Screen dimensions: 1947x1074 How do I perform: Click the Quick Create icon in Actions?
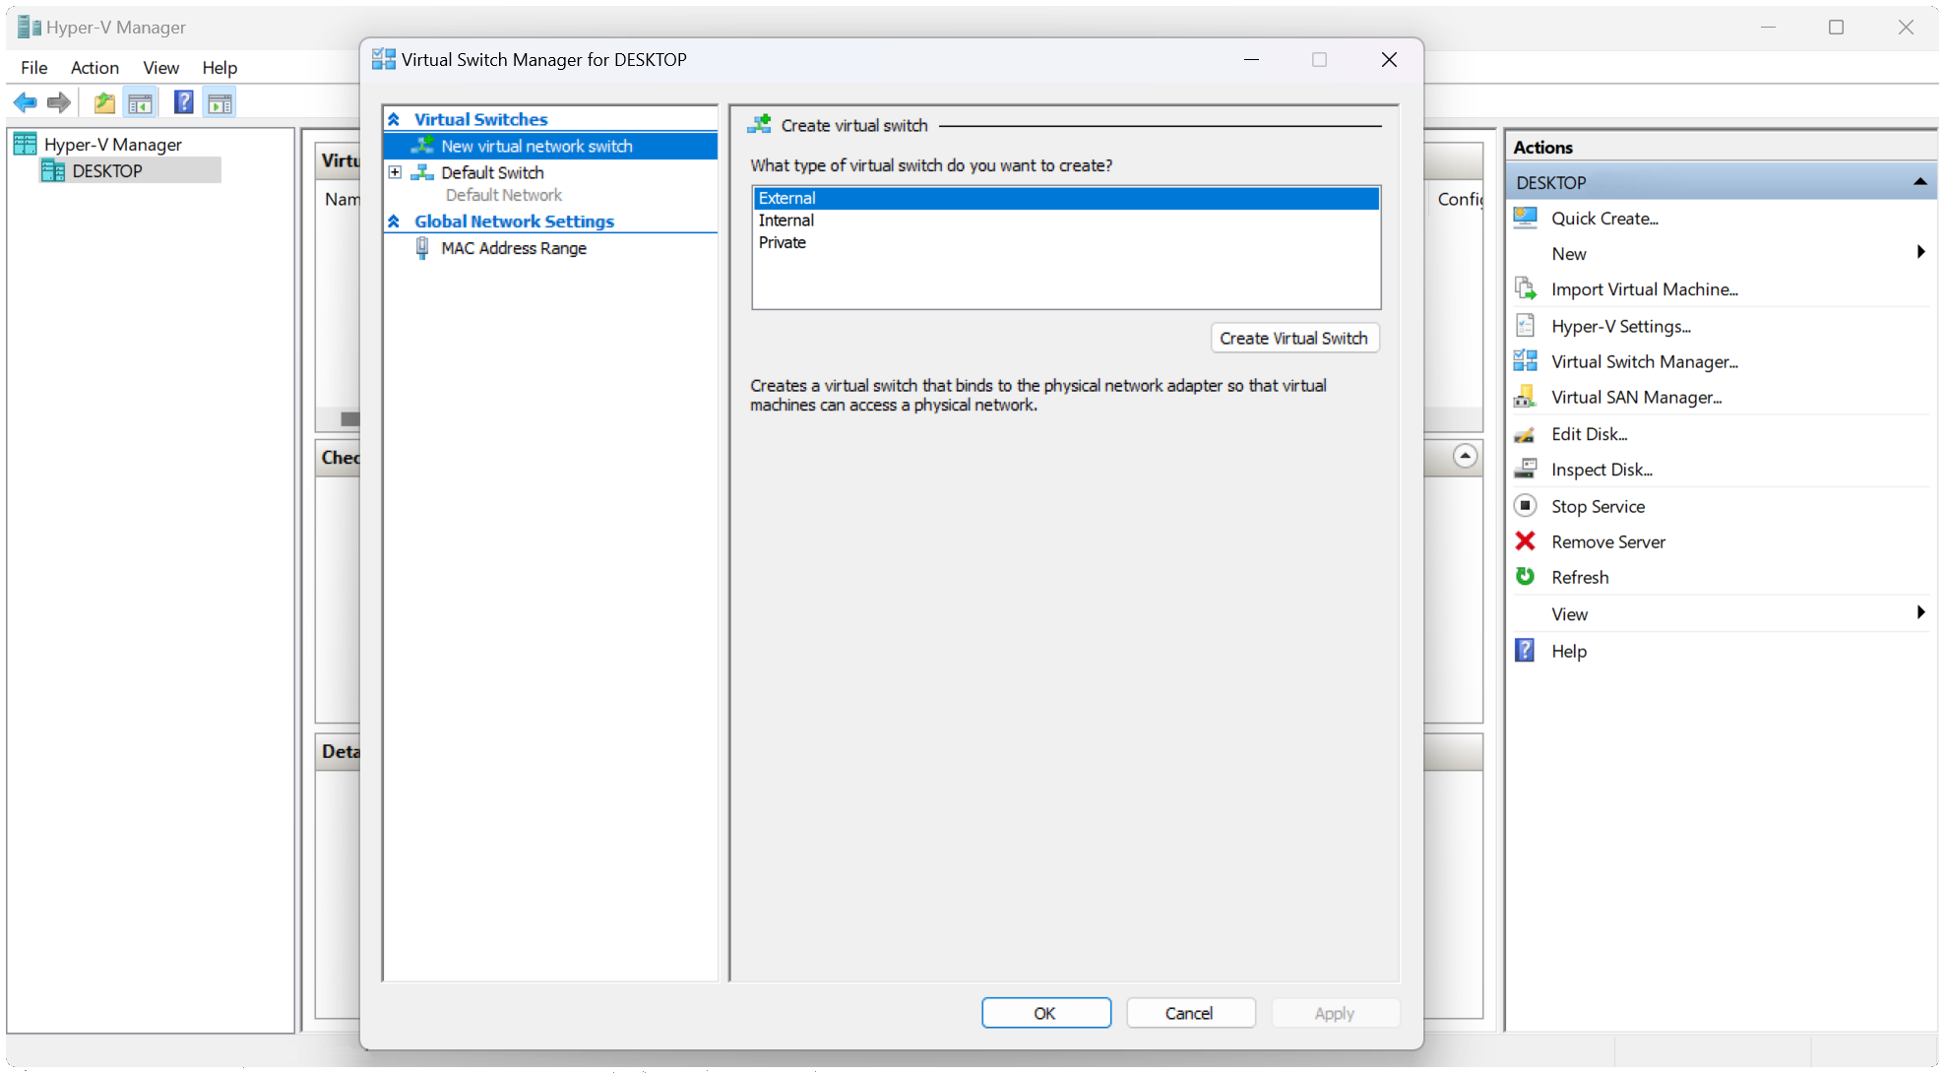(1525, 219)
